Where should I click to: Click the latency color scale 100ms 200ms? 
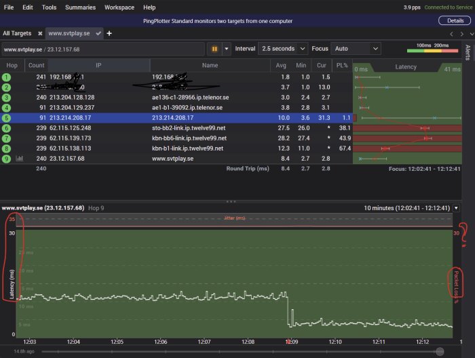pos(433,47)
